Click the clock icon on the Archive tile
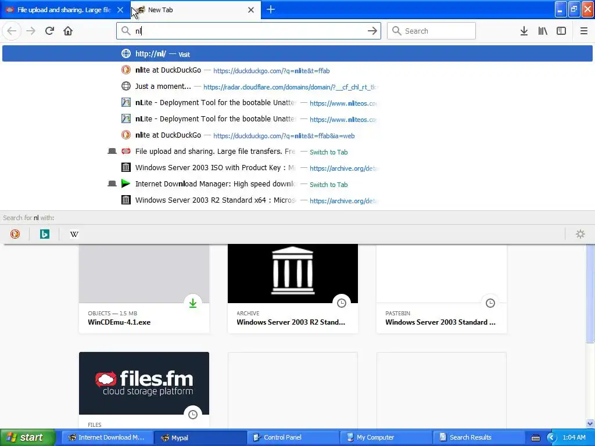Screen dimensions: 595x446 coord(342,303)
